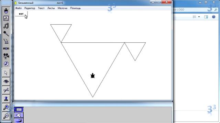Close the Безымянный LogoWorlds window
220x123 pixels.
pos(166,2)
